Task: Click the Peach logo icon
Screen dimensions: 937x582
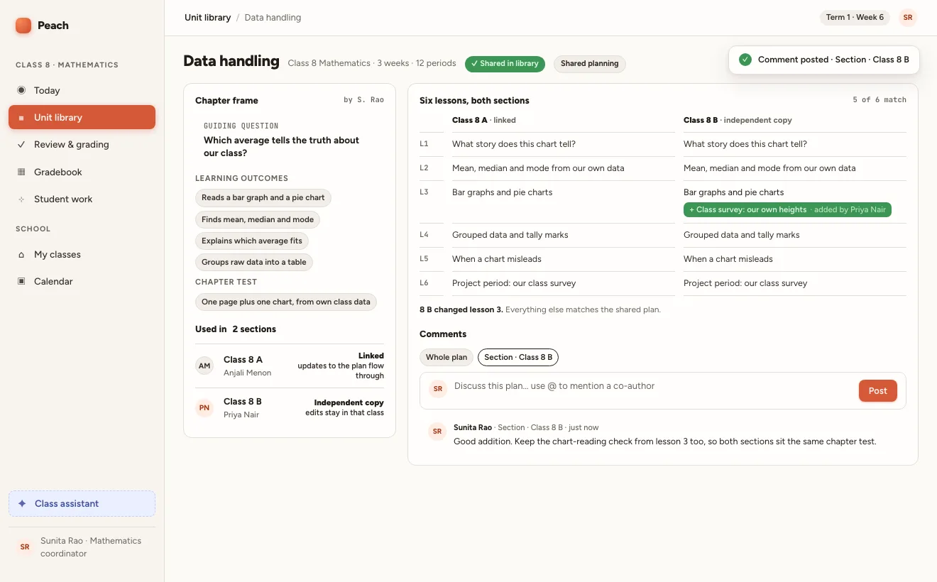Action: coord(23,26)
